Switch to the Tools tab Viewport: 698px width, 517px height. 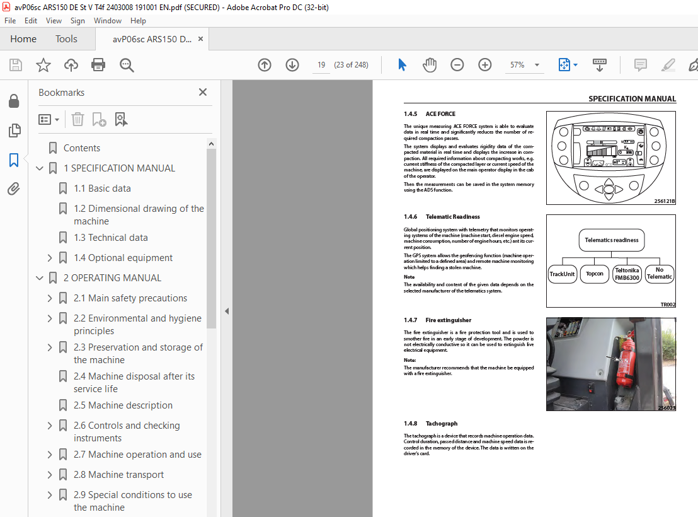[66, 39]
